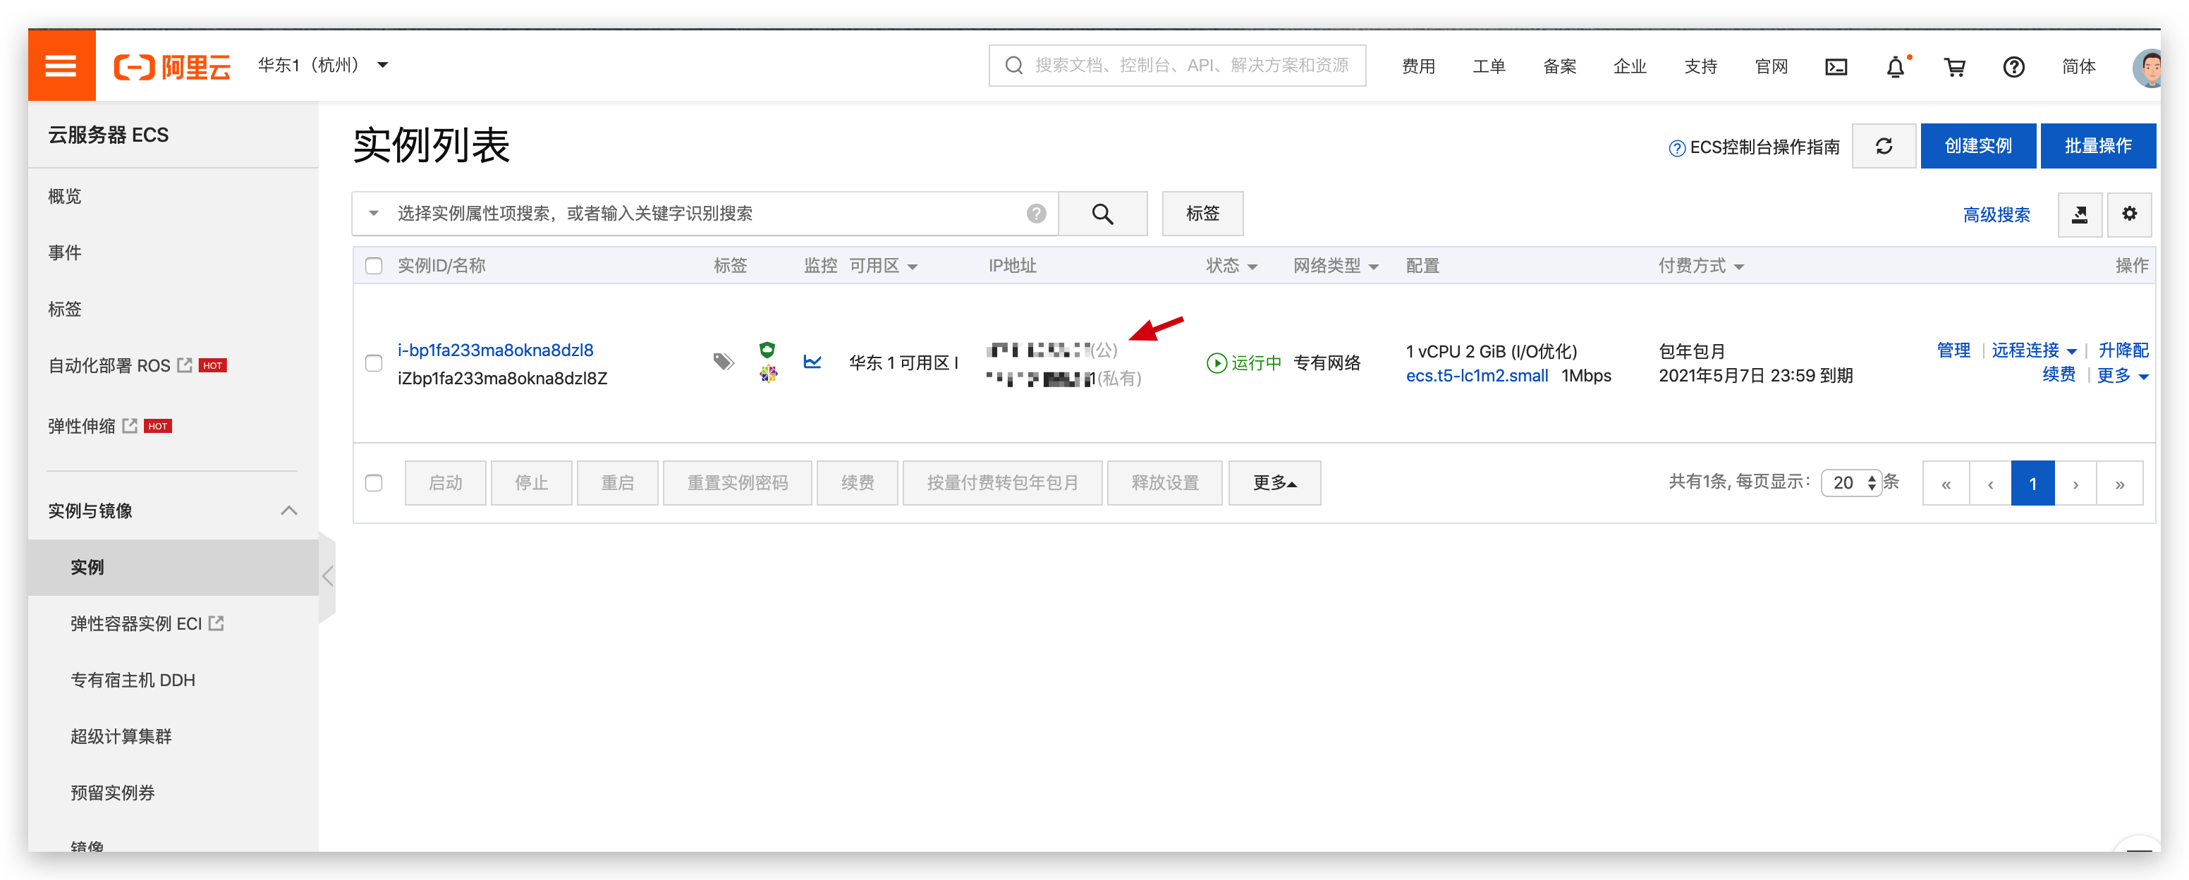Open the 高级搜索 link
Screen dimensions: 2189x880
[x=1996, y=215]
